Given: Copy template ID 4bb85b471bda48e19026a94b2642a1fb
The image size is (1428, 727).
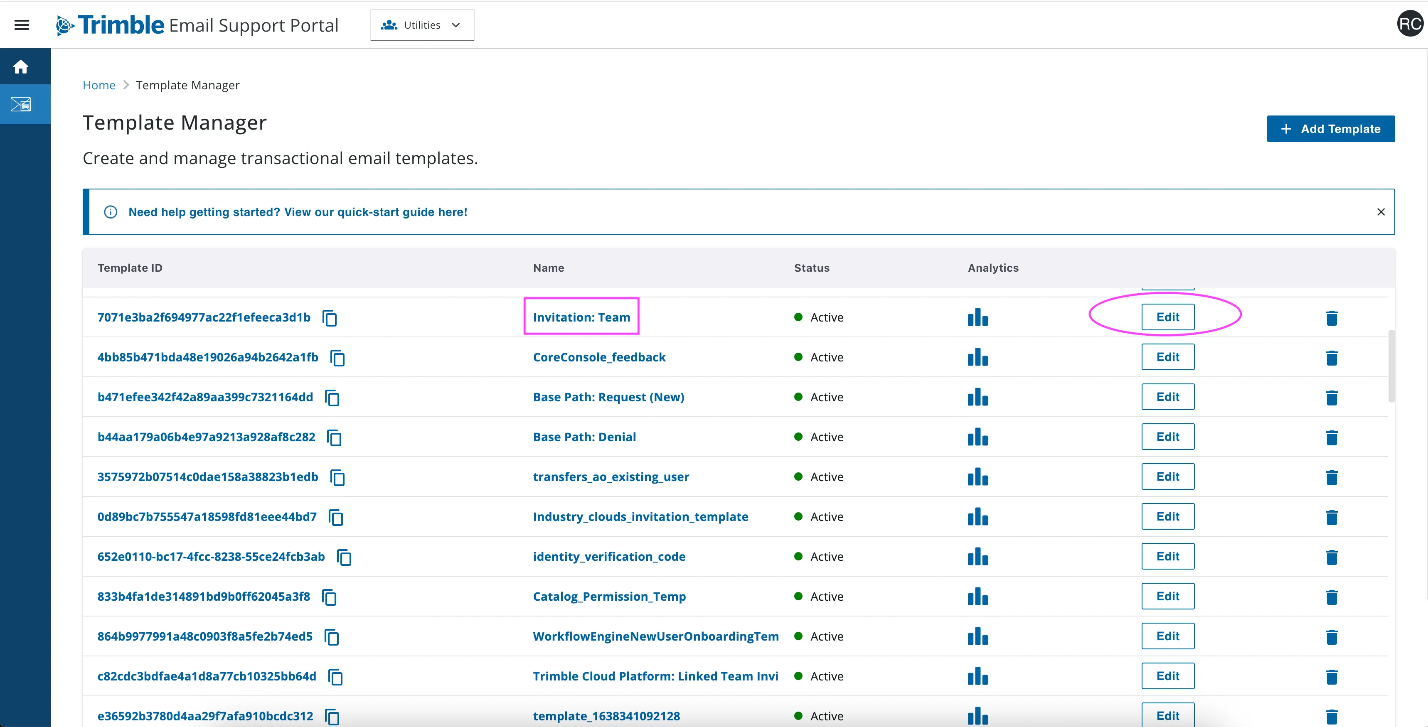Looking at the screenshot, I should click(x=337, y=358).
